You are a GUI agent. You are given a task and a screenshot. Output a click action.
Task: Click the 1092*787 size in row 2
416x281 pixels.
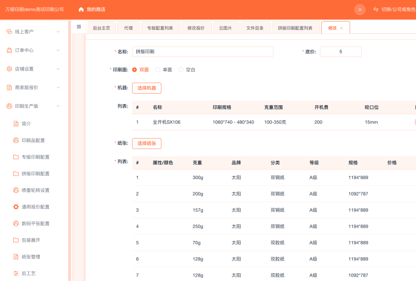pos(358,194)
